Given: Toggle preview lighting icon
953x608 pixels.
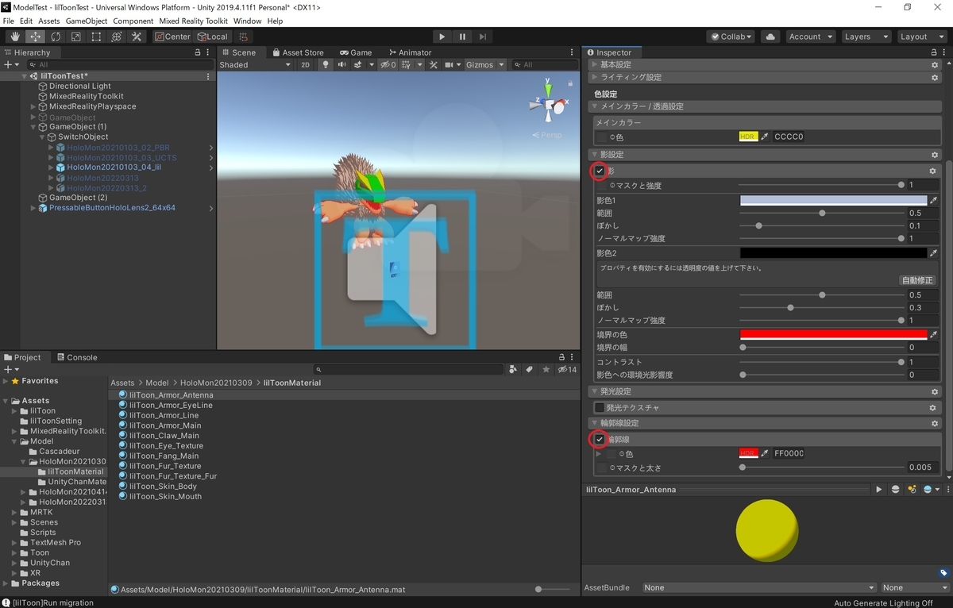Looking at the screenshot, I should 912,490.
